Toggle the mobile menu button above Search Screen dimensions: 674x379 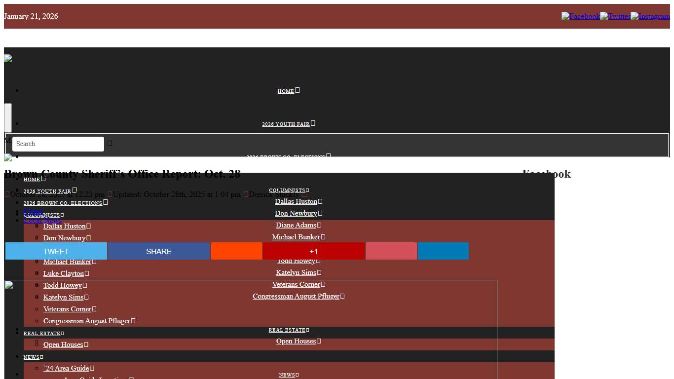click(x=8, y=117)
